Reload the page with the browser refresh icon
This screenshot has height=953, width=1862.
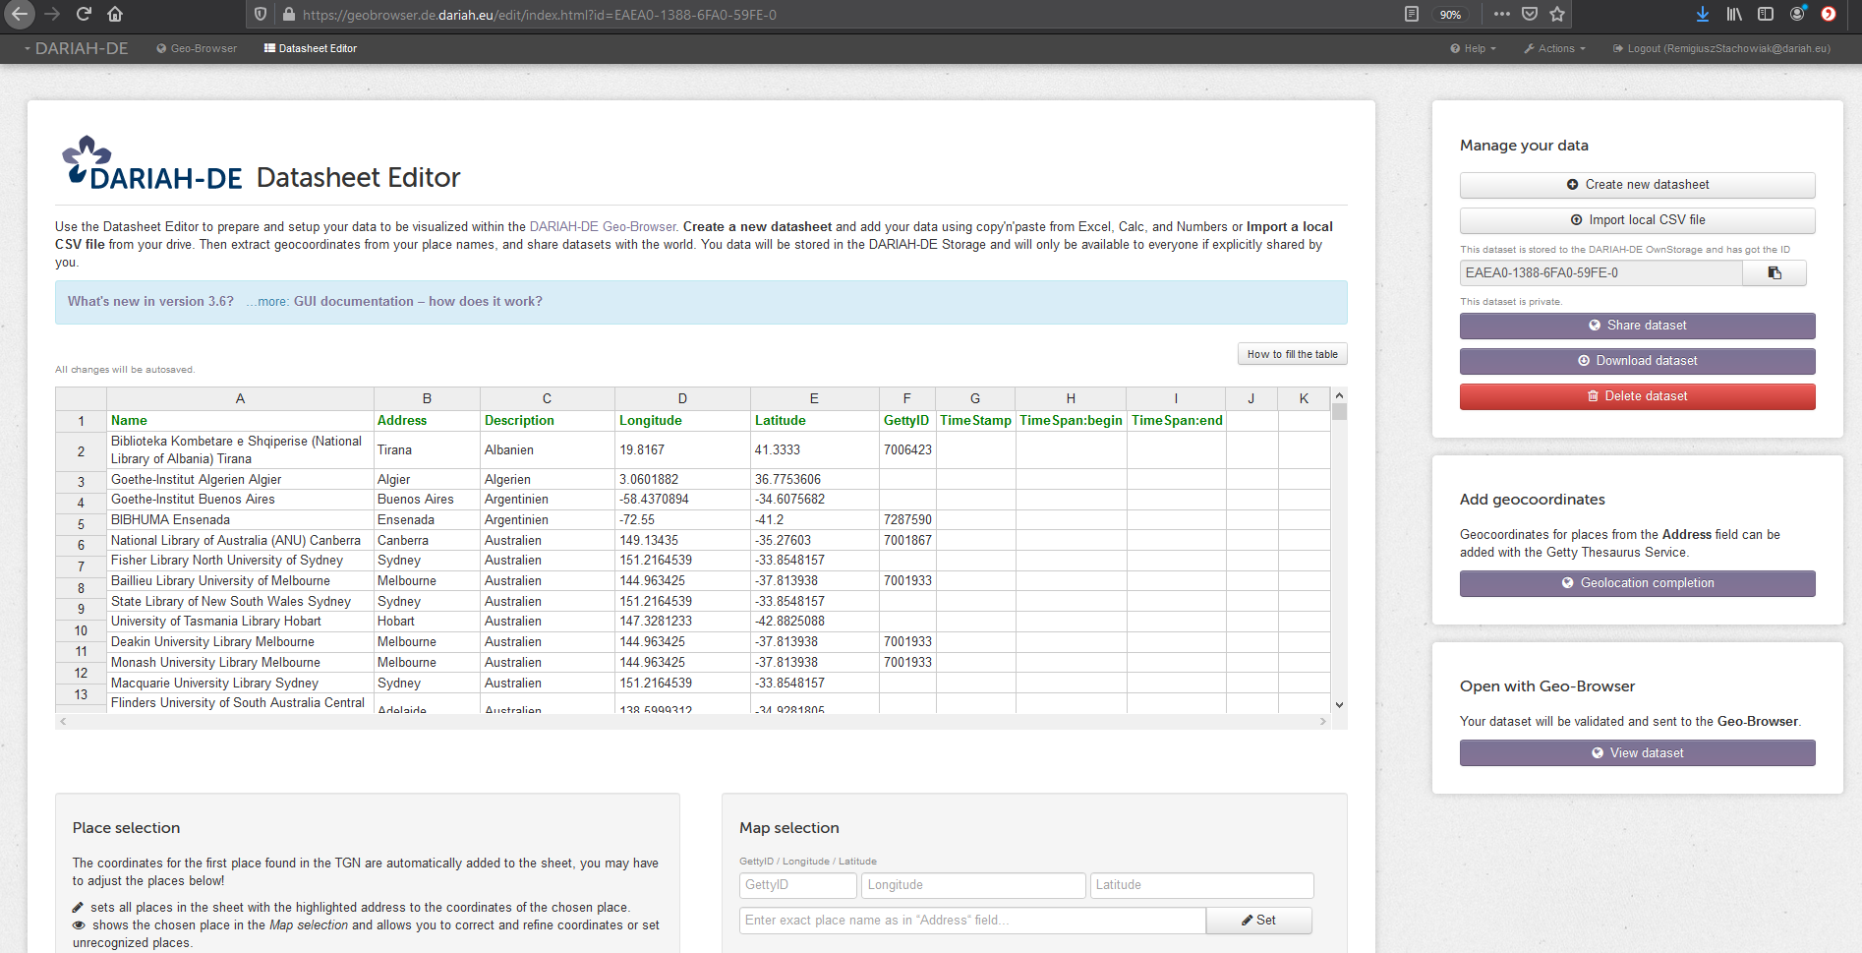(x=84, y=14)
